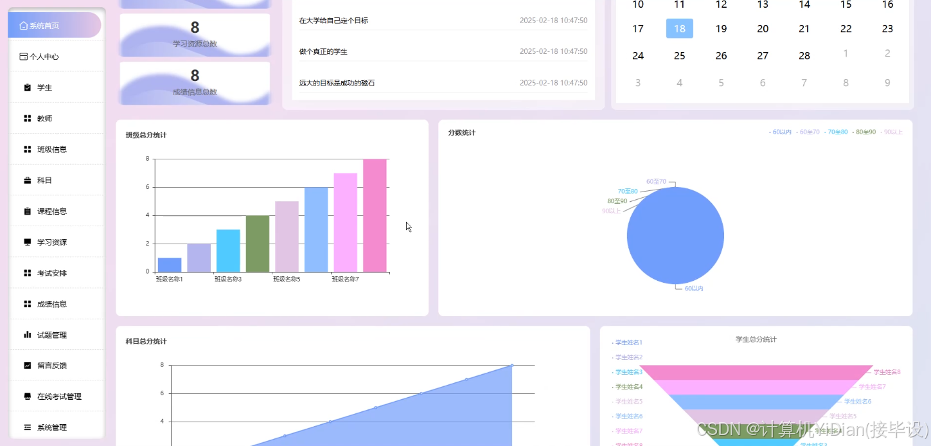Toggle 学生姓名2 in the funnel legend
The image size is (931, 446).
tap(627, 357)
